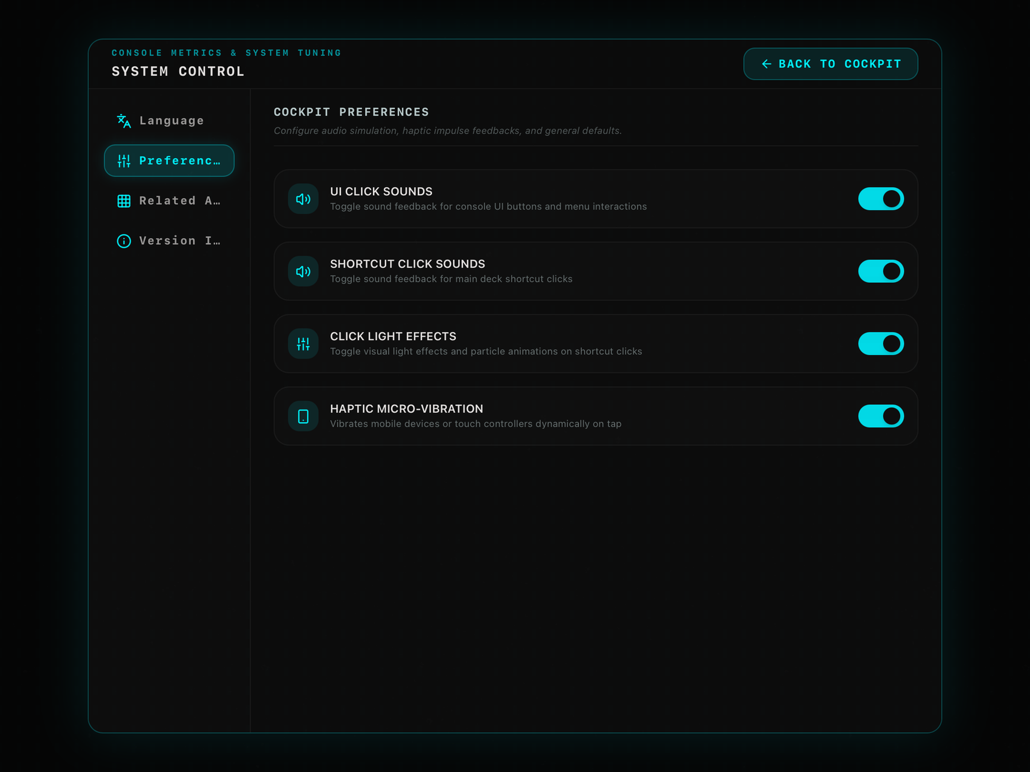
Task: Turn off the Click Light Effects toggle
Action: tap(881, 344)
